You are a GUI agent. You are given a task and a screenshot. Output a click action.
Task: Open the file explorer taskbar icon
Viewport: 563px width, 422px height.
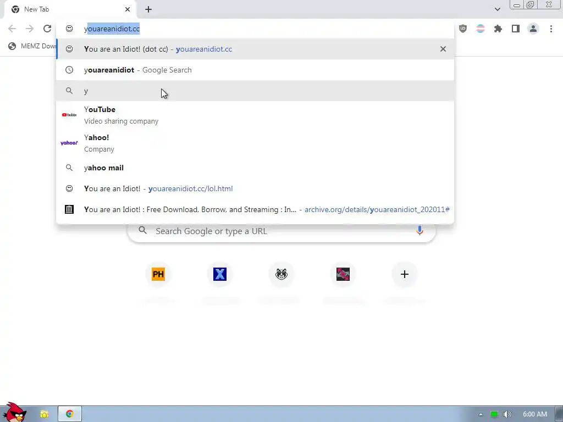[44, 414]
